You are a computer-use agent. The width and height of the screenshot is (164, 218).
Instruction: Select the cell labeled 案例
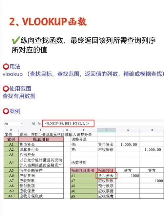[x=11, y=134]
